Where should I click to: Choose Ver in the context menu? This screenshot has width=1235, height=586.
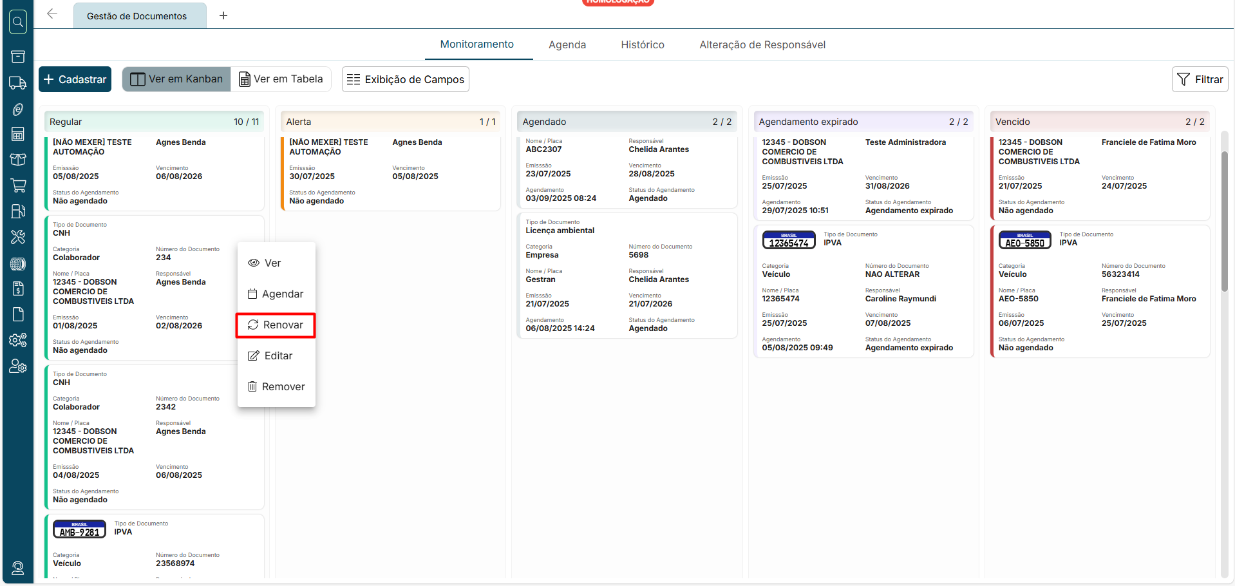coord(276,263)
